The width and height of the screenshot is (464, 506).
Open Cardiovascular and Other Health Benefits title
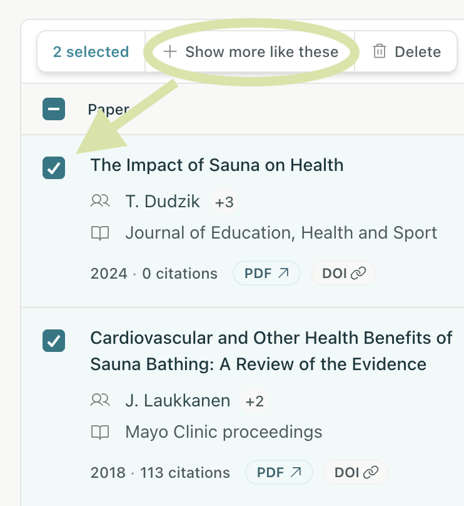[x=271, y=351]
